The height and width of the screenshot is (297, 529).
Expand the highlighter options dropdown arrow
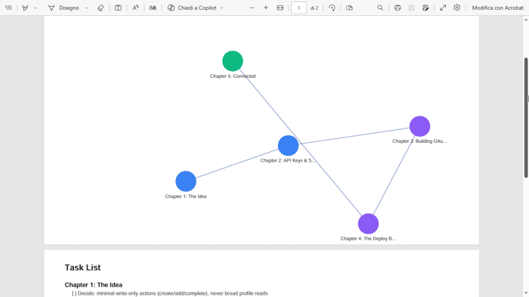tap(35, 8)
